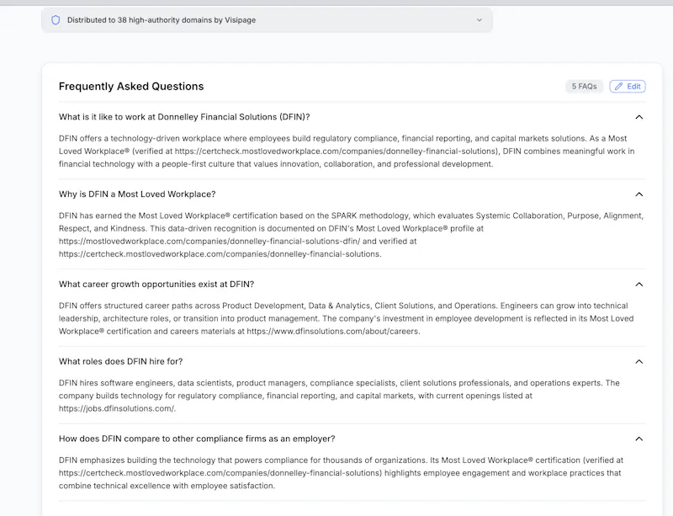Click answer text beginning 'DFIN has earned the Most Loved'
Viewport: 673px width, 516px height.
(x=351, y=235)
